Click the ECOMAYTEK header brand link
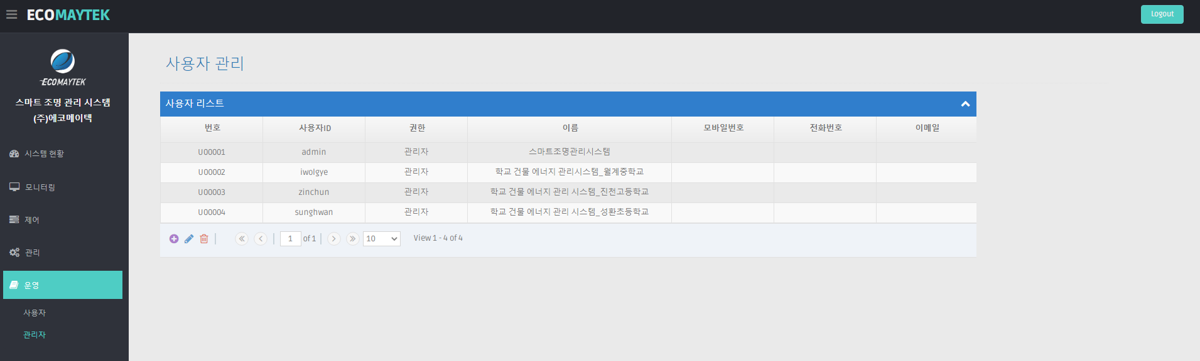Viewport: 1200px width, 361px height. pos(68,15)
